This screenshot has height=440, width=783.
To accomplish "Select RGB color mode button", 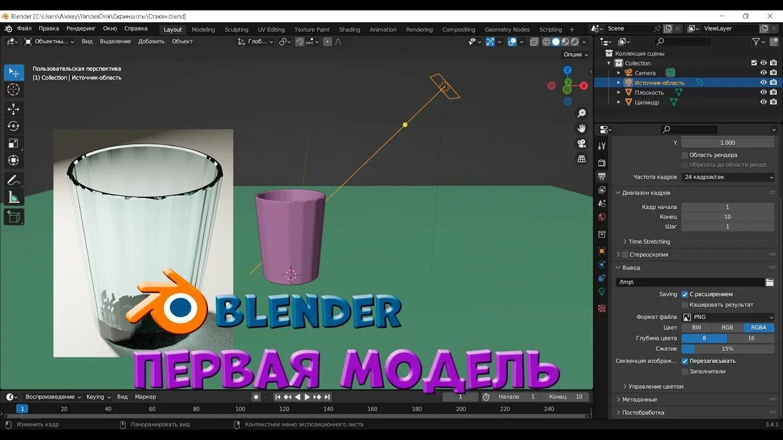I will pos(727,328).
